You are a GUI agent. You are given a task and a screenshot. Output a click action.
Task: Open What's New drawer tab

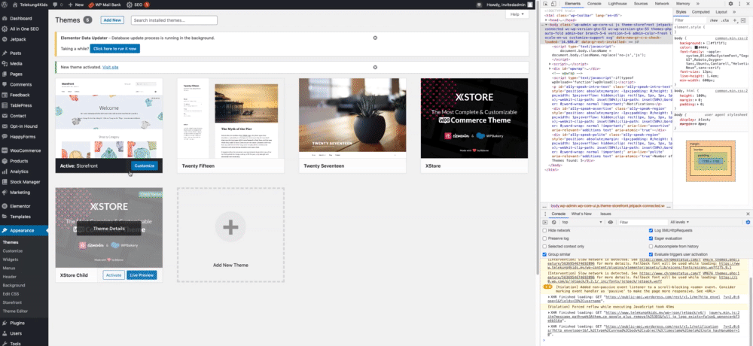coord(581,214)
